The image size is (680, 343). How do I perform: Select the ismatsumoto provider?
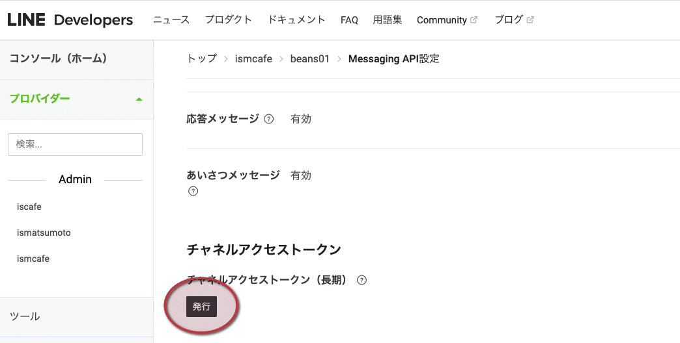[x=44, y=233]
